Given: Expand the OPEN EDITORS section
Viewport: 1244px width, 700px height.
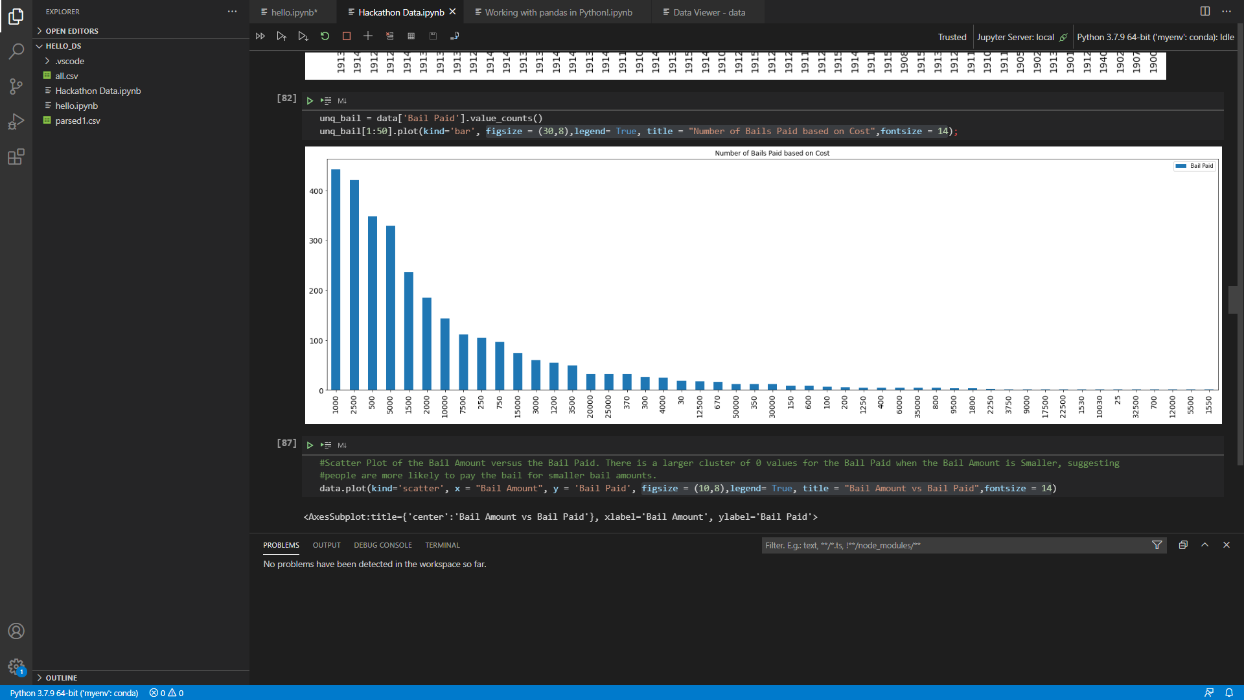Looking at the screenshot, I should [x=71, y=31].
